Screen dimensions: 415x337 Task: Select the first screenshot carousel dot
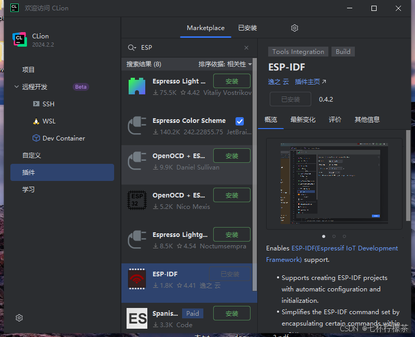(x=324, y=236)
